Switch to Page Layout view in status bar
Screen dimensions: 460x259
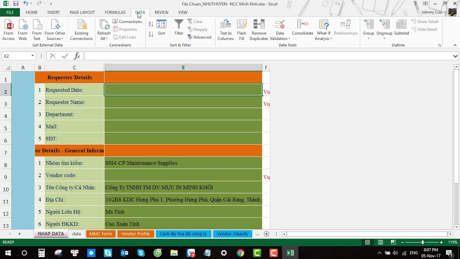[380, 242]
